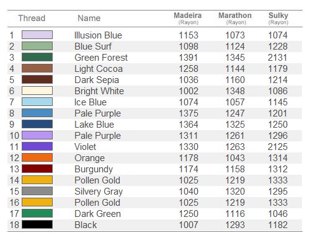Select the Blue Surf green swatch
Screen dimensions: 310x238
37,46
